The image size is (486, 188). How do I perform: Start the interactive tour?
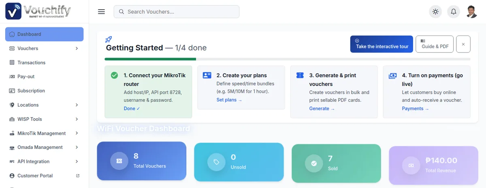[x=382, y=44]
